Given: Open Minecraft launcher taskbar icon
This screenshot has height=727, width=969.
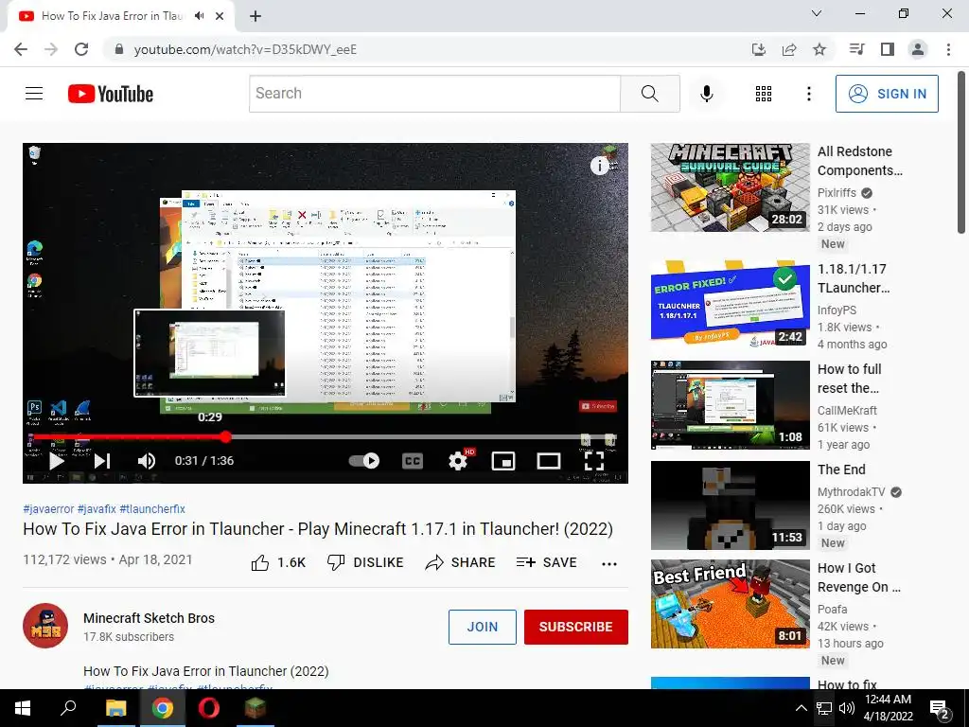Looking at the screenshot, I should click(255, 708).
